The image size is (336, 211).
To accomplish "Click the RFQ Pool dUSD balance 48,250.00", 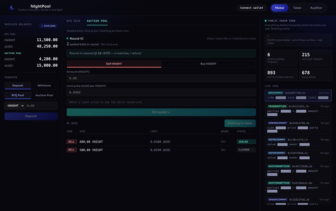I will (47, 46).
